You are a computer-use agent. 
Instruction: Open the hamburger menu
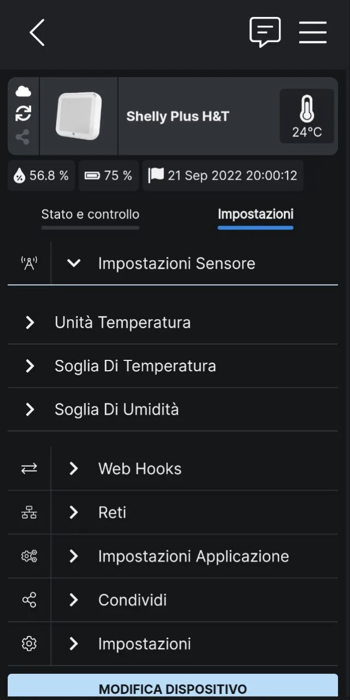pyautogui.click(x=313, y=32)
